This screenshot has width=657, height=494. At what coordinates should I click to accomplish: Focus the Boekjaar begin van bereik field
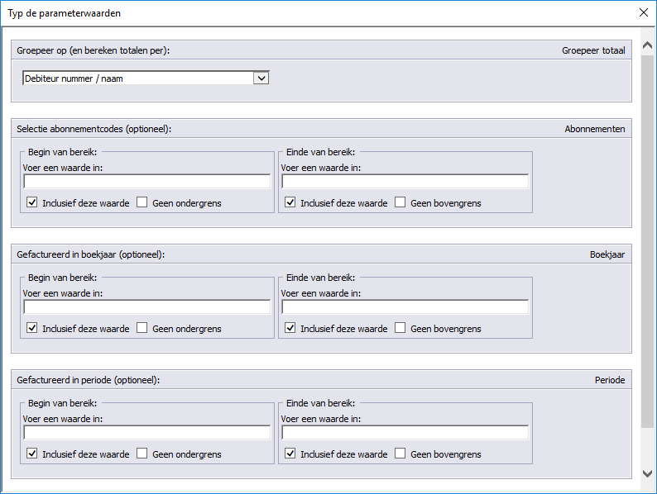pos(147,307)
